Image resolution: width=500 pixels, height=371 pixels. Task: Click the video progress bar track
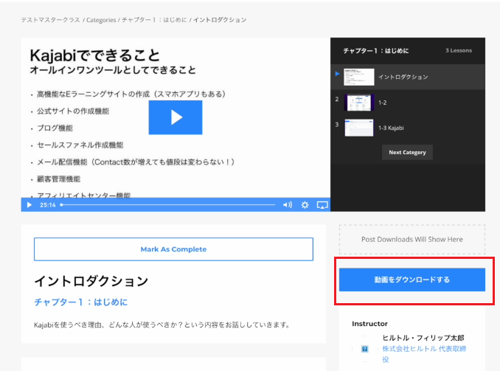(168, 205)
